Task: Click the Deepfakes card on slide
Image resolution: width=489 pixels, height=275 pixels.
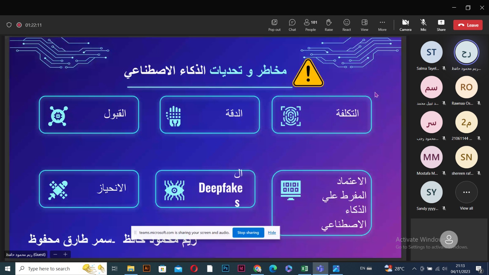Action: pyautogui.click(x=205, y=189)
